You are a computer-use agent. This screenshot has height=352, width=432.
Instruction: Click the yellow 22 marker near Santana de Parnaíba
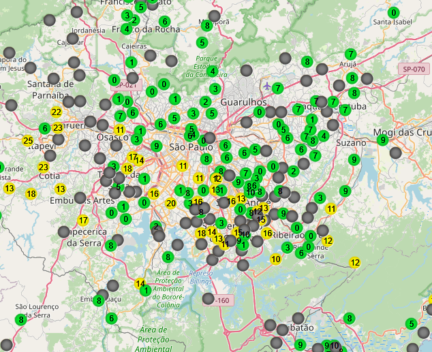56,112
